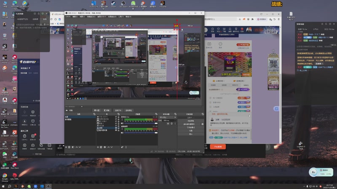Open 停靠窗口(D) menu in OBS
337x189 pixels.
click(x=91, y=16)
